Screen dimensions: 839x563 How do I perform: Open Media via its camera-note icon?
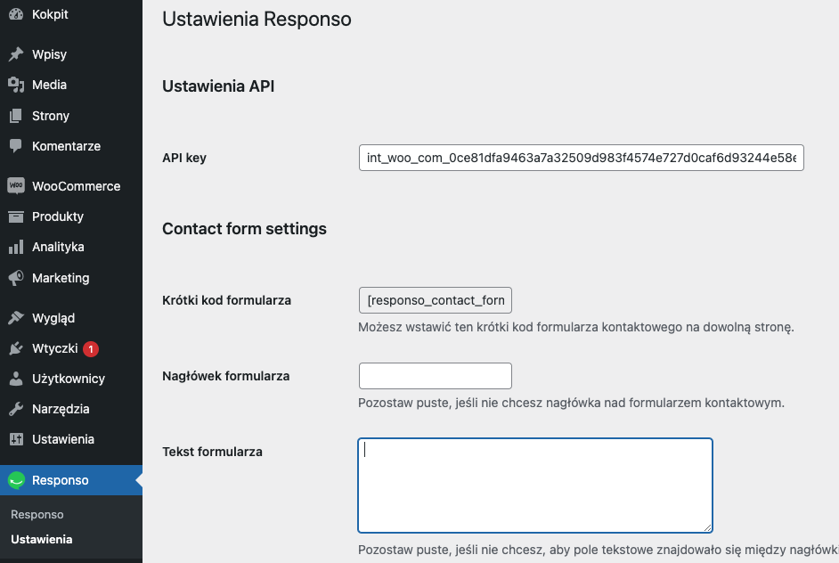click(16, 85)
